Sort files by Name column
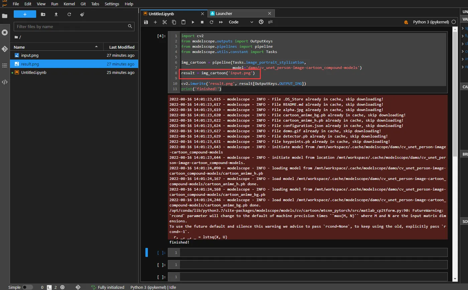Screen dimensions: 468x290 click(57, 47)
